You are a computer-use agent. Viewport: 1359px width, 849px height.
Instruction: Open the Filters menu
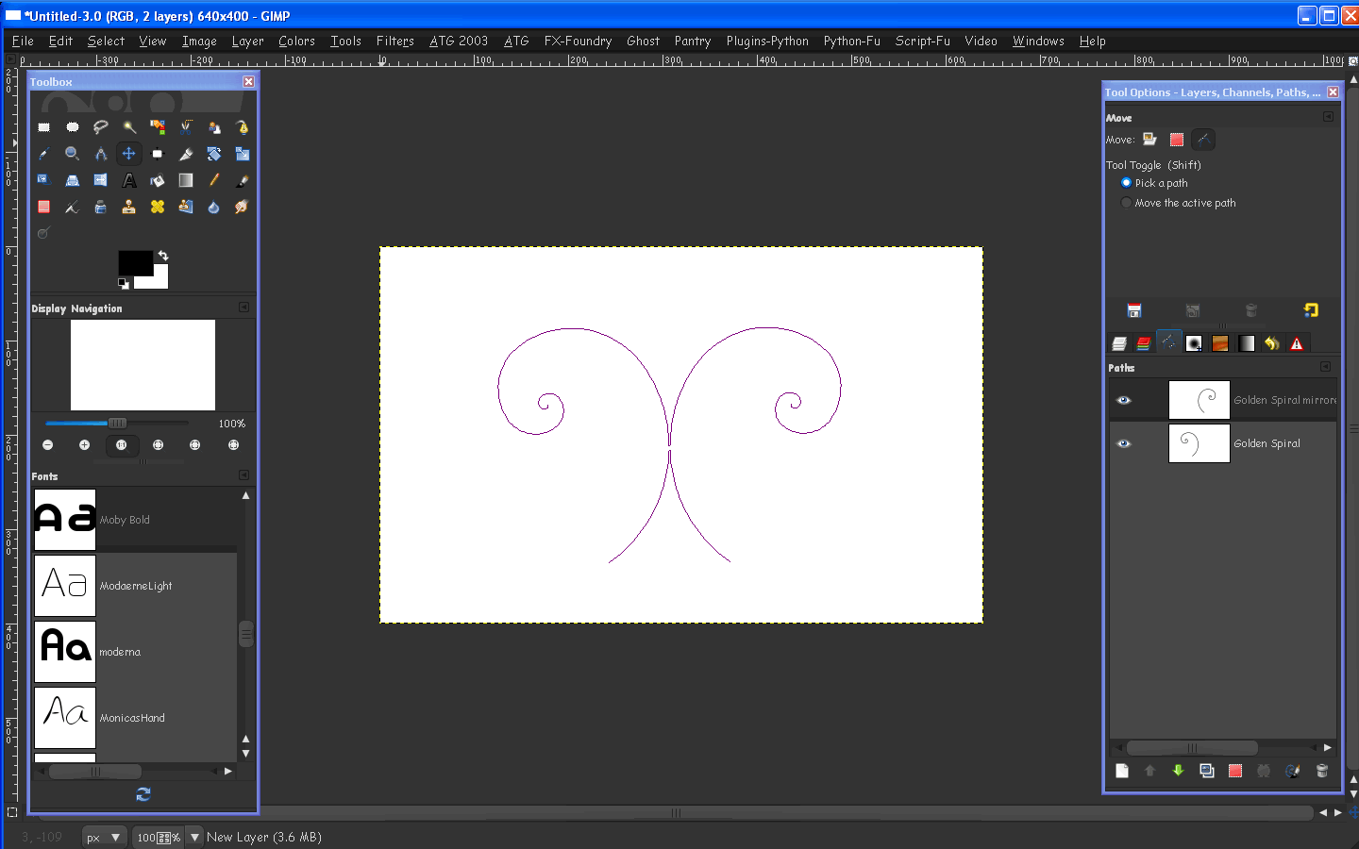(394, 41)
